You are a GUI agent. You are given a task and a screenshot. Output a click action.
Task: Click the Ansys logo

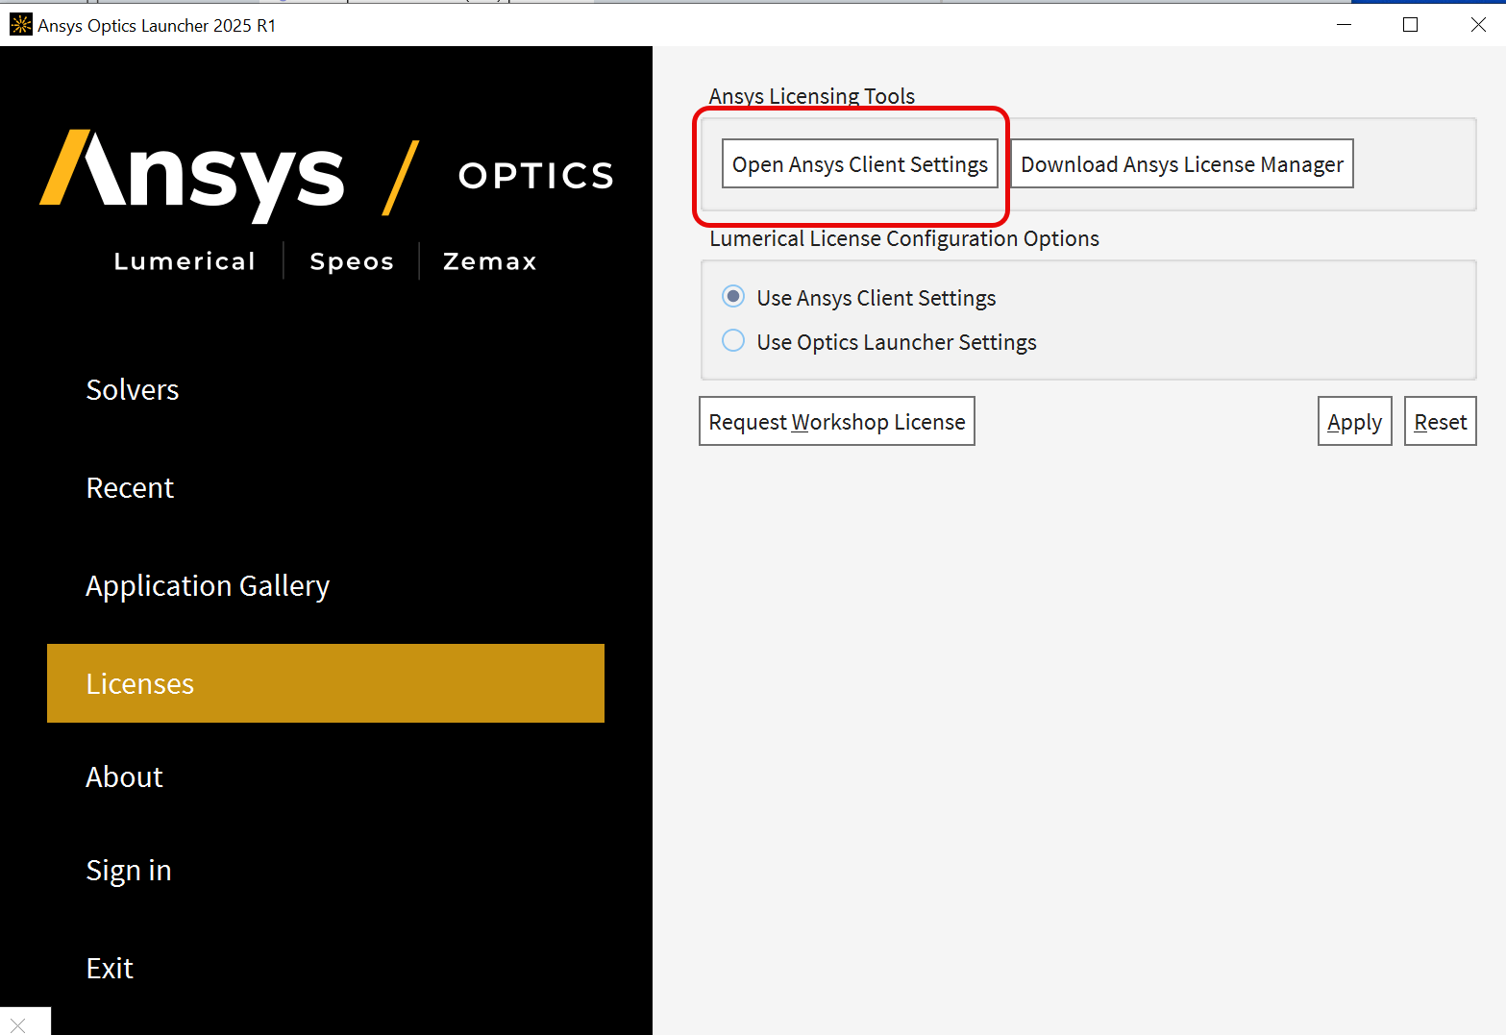click(192, 175)
